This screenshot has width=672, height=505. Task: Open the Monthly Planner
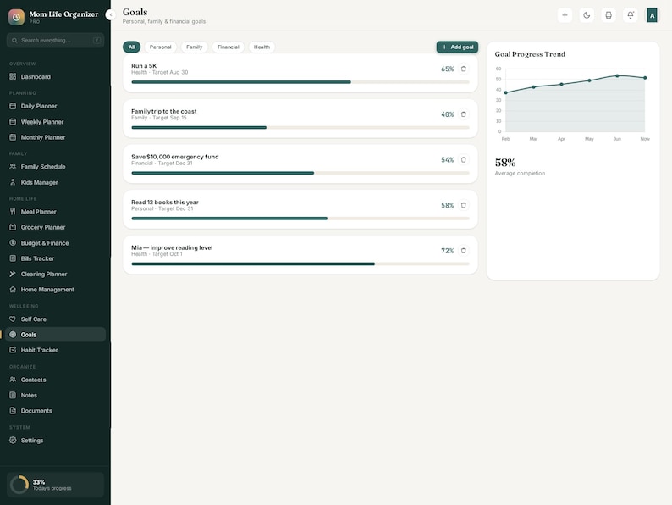55,137
